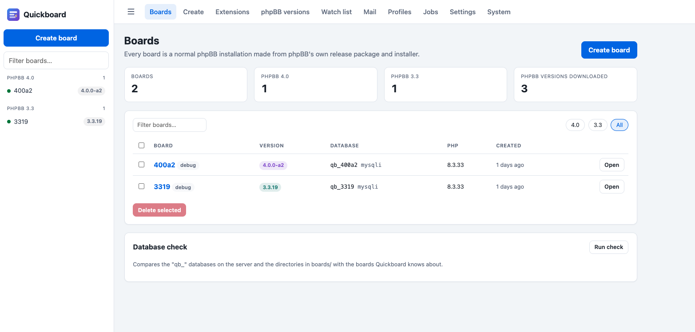The image size is (695, 332).
Task: Click the 3.3.19 badge in sidebar
Action: 95,122
